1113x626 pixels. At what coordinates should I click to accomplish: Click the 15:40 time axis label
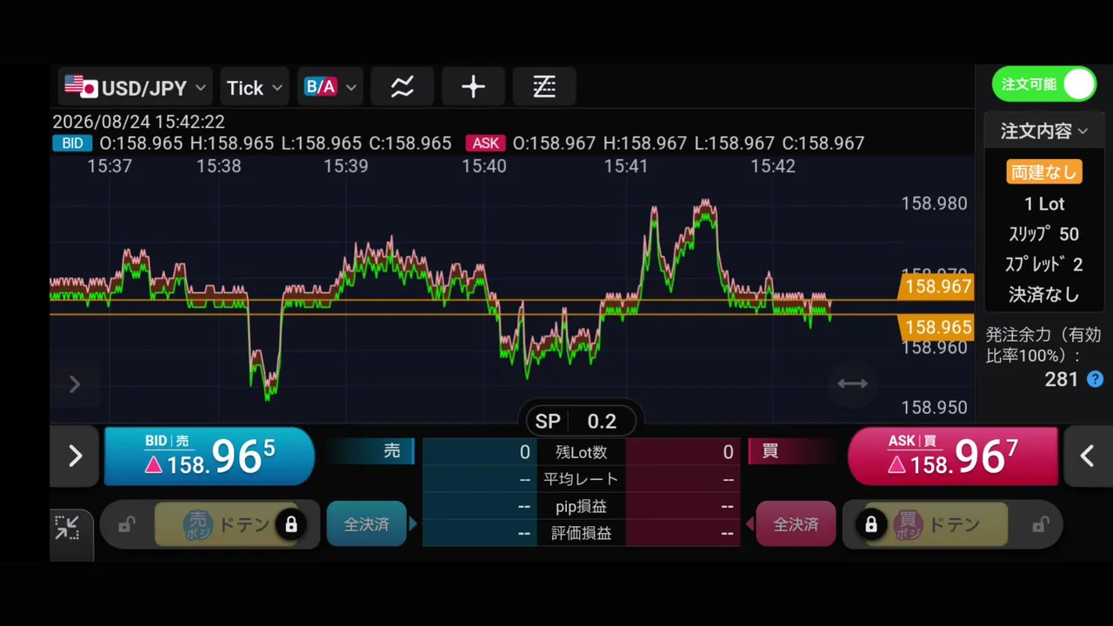point(483,165)
